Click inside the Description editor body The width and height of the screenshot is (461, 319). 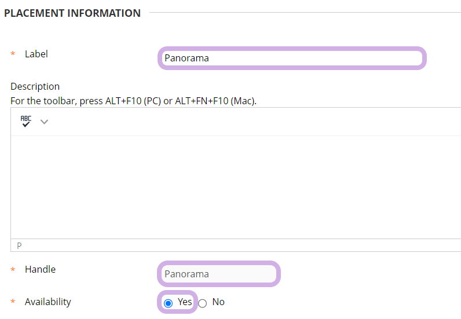[x=232, y=185]
